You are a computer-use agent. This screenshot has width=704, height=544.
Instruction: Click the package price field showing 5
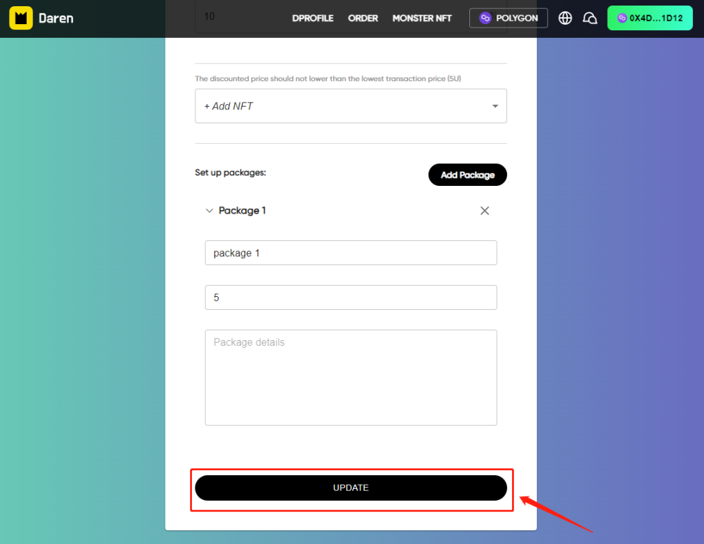[x=351, y=297]
